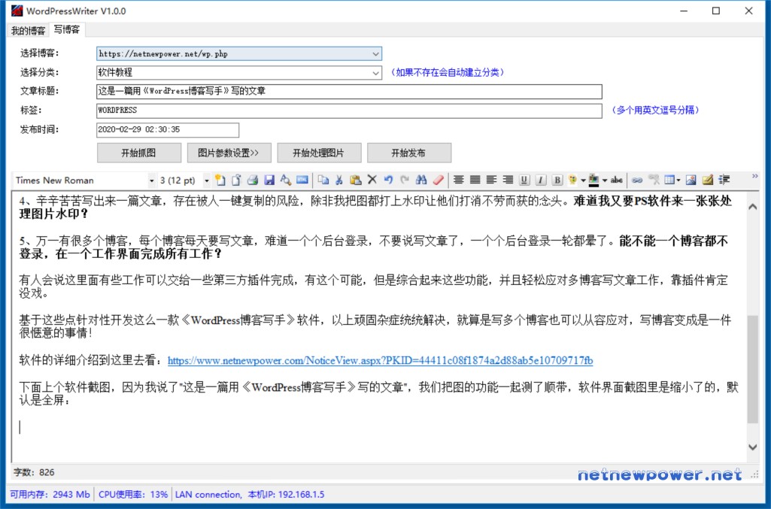The image size is (771, 509).
Task: Center align text icon
Action: click(459, 180)
